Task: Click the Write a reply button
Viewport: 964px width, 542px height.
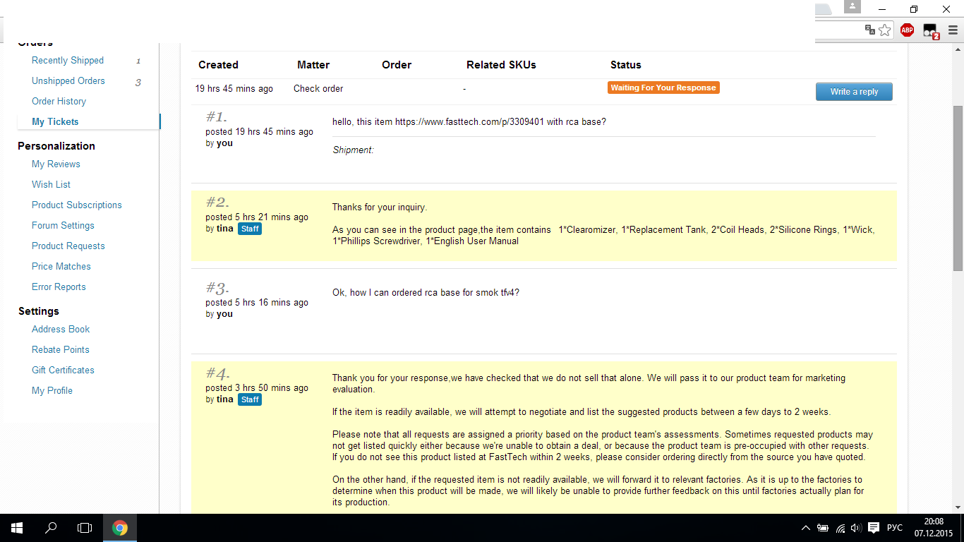Action: pos(854,92)
